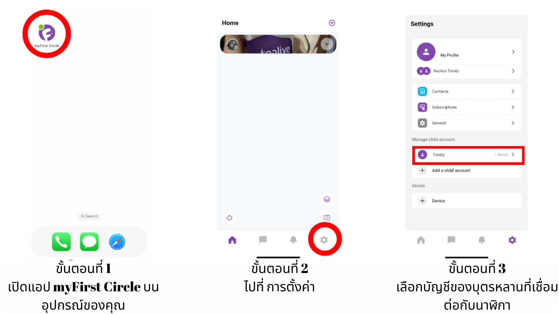This screenshot has width=559, height=314.
Task: Launch the Safari compass icon
Action: (x=117, y=242)
